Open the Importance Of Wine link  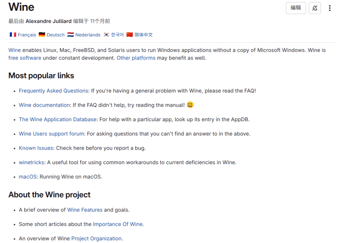point(118,224)
